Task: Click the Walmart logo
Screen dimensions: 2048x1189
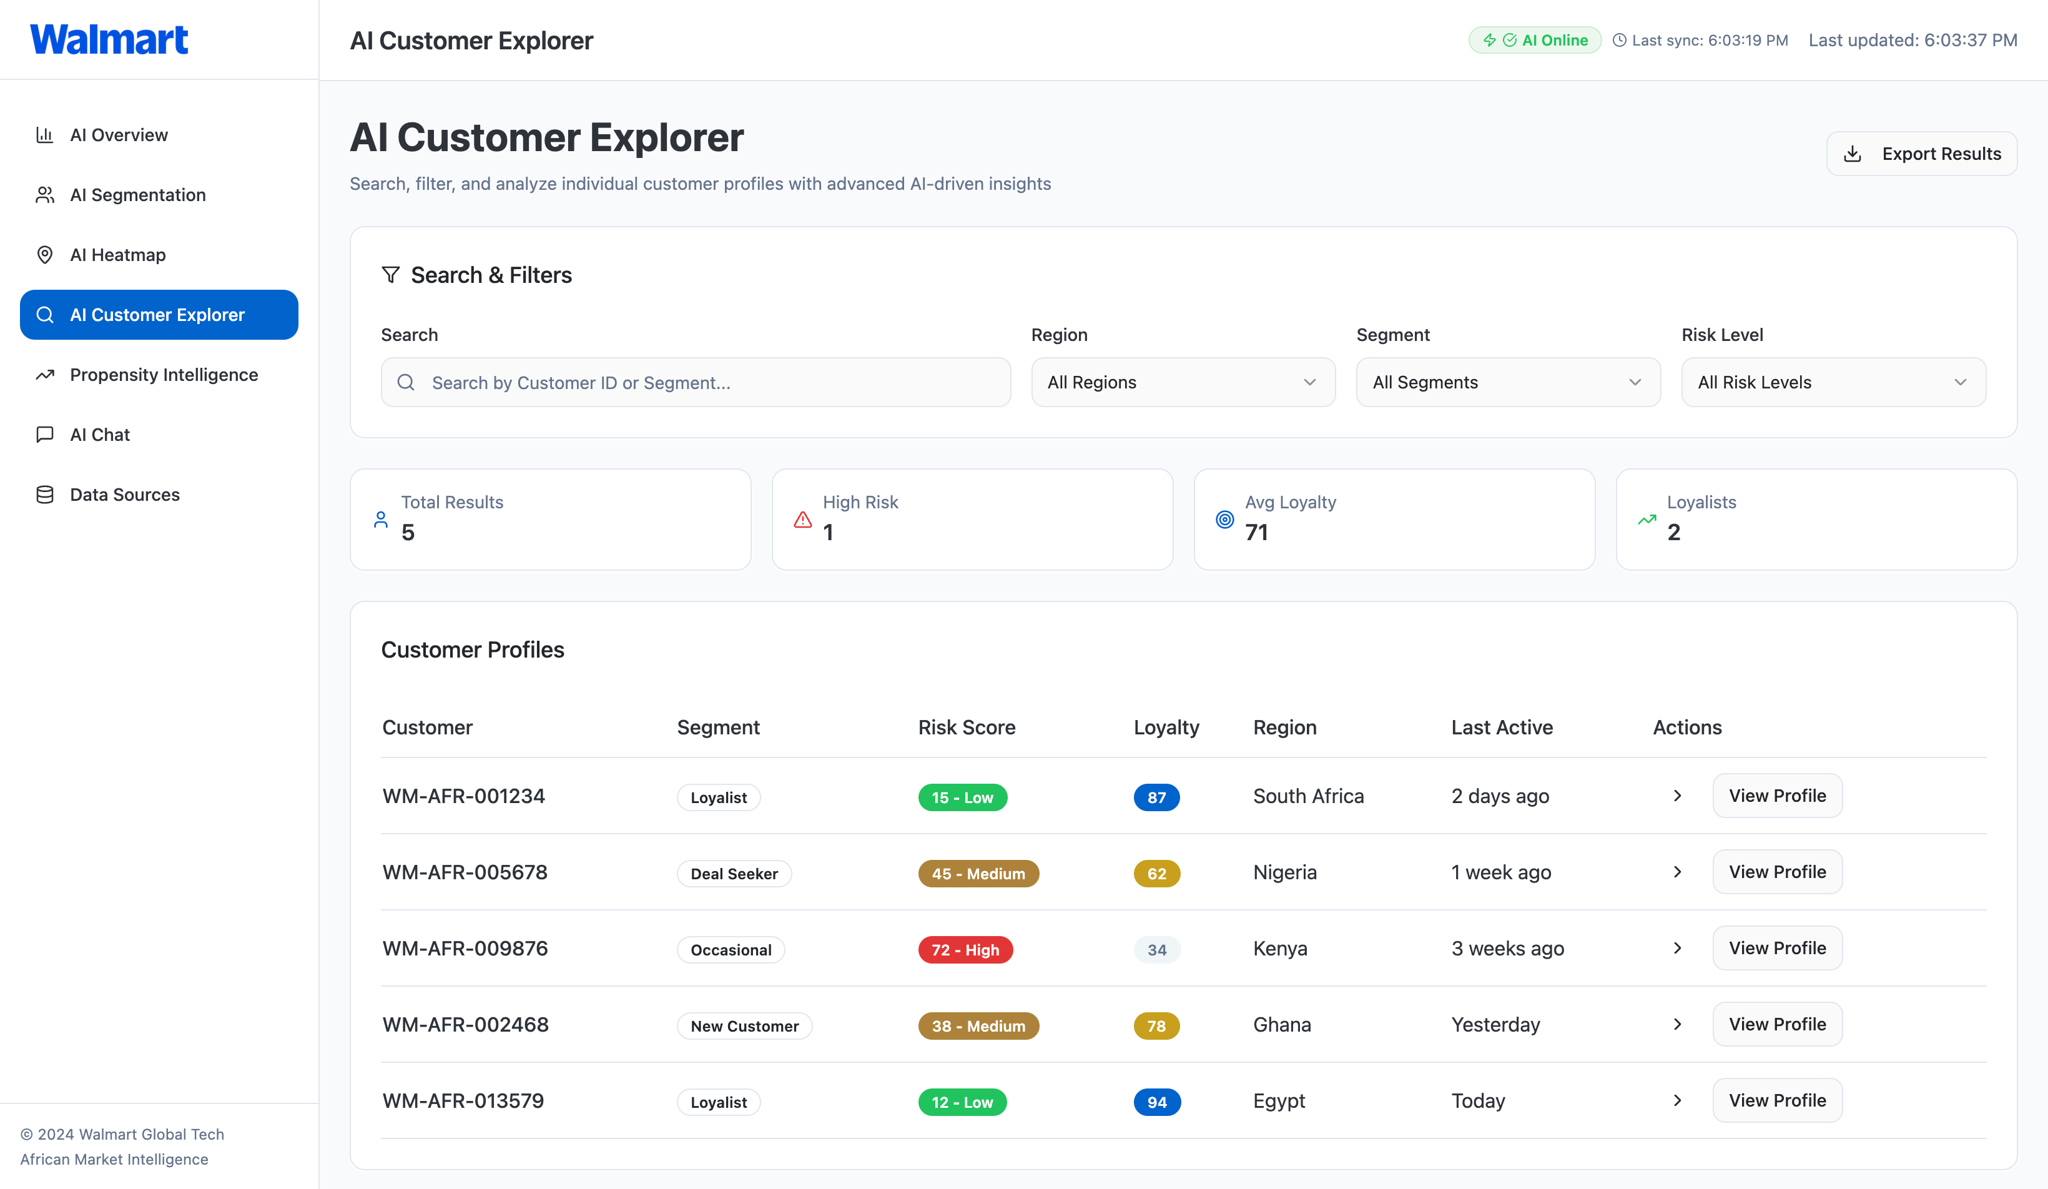Action: 109,39
